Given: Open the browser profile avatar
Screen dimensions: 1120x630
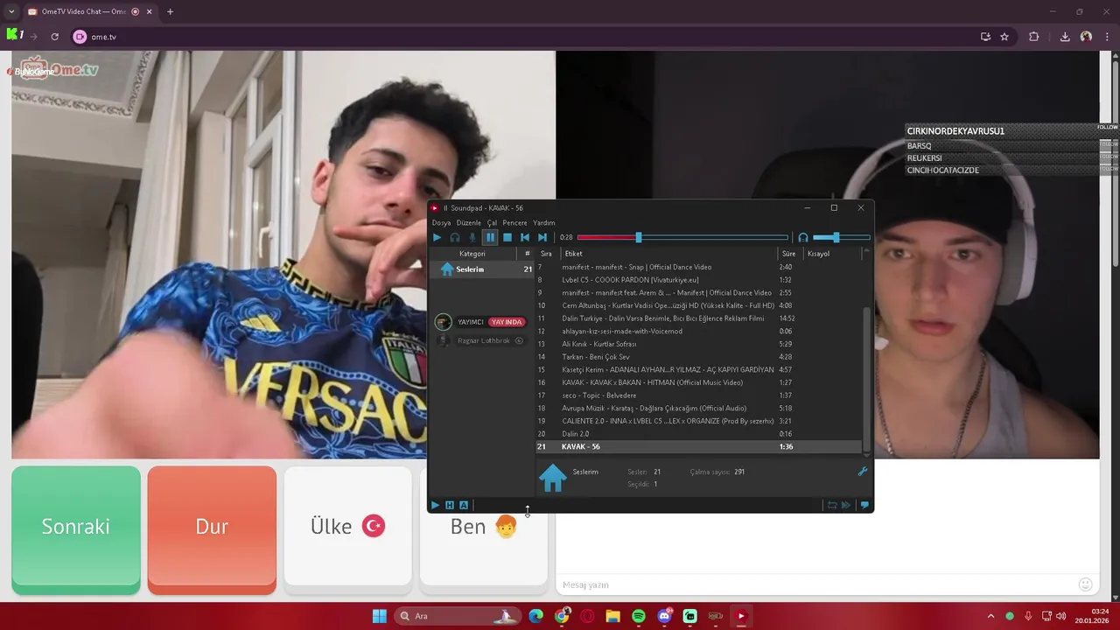Looking at the screenshot, I should tap(1086, 37).
